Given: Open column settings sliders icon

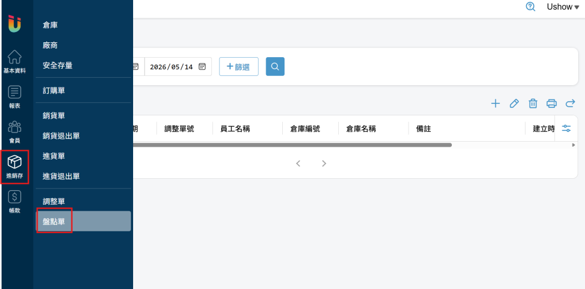Looking at the screenshot, I should [566, 129].
